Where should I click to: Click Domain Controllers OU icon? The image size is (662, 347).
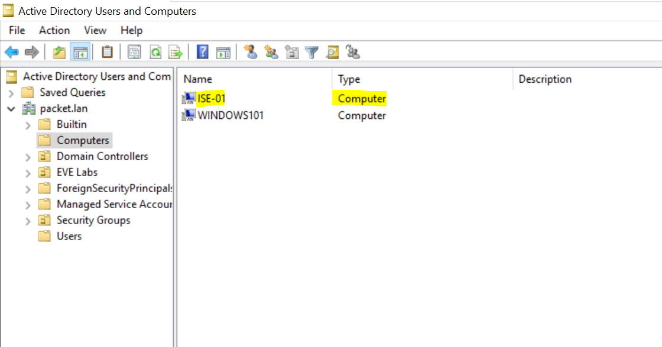pos(44,156)
